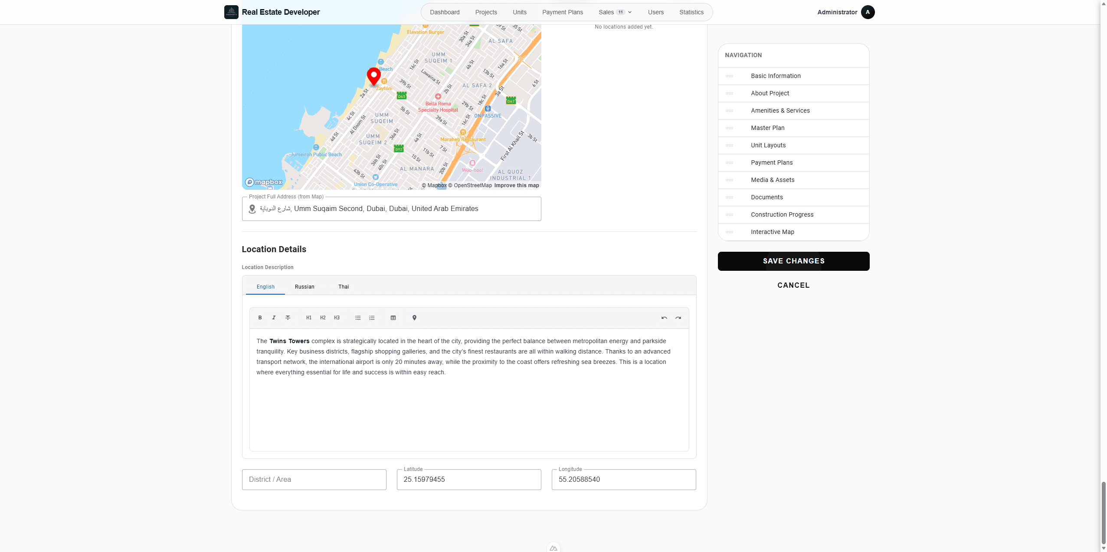This screenshot has height=552, width=1107.
Task: Insert location pin in editor
Action: coord(414,318)
